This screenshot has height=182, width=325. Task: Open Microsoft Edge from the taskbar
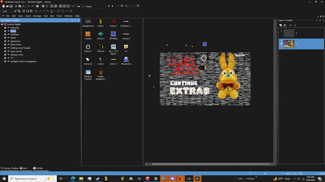click(x=73, y=179)
